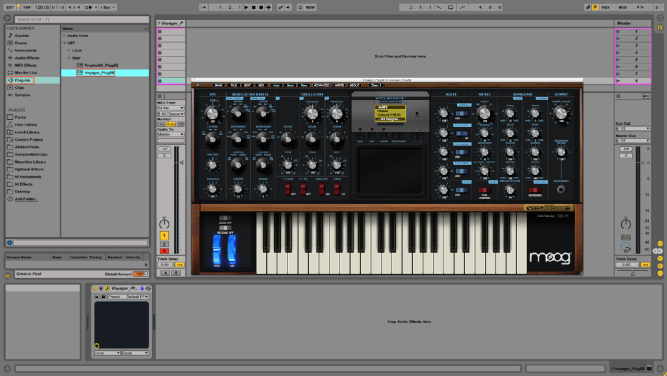The width and height of the screenshot is (667, 376).
Task: Toggle the track activator button labeled 1
Action: click(164, 236)
